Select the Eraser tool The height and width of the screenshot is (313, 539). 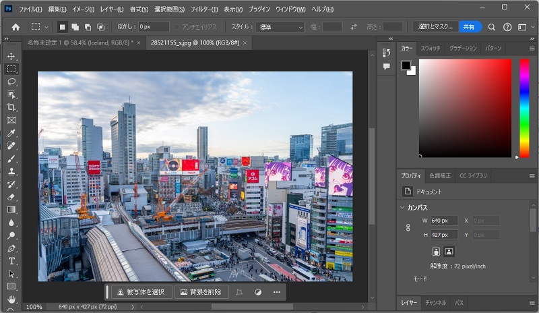point(11,197)
